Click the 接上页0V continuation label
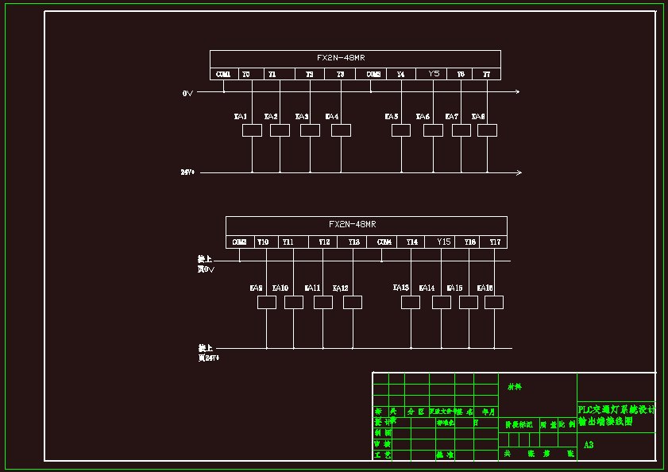Viewport: 668px width, 472px height. tap(206, 264)
